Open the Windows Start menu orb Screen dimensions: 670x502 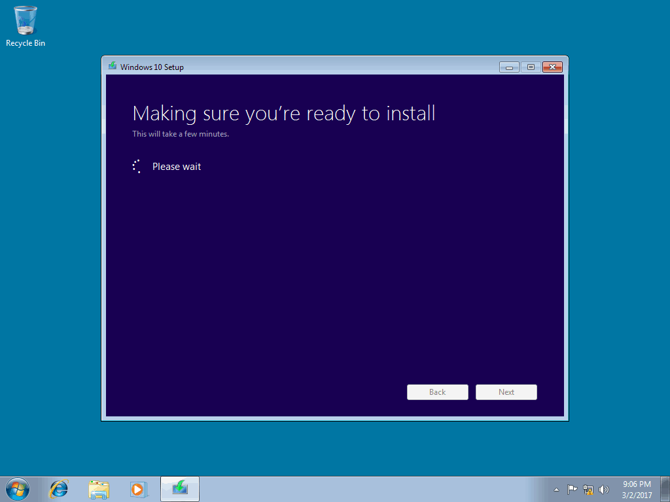pos(18,489)
